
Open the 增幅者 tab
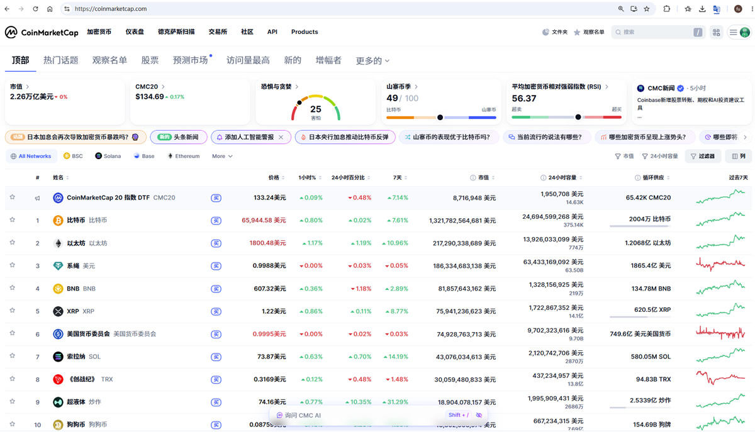pos(328,60)
